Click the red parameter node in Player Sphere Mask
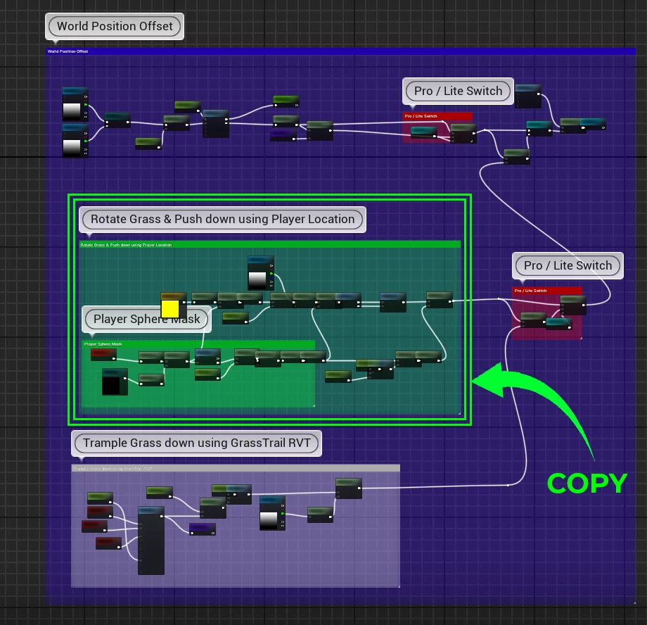This screenshot has width=647, height=625. (x=103, y=354)
